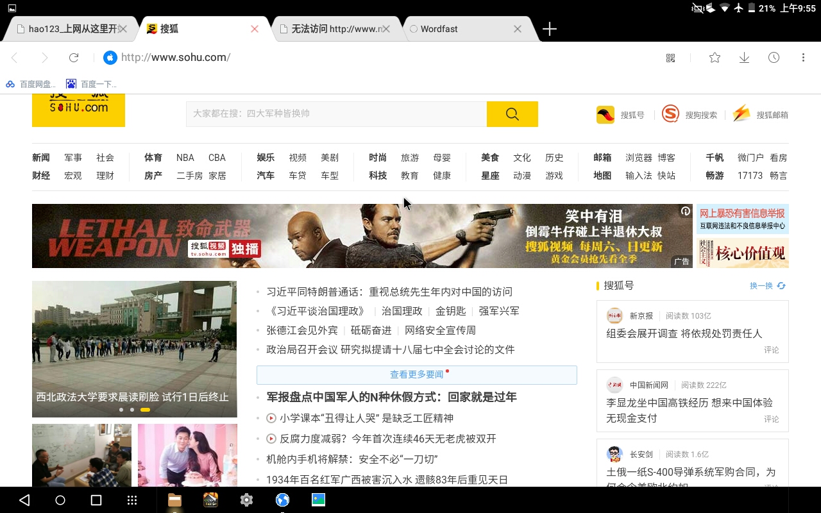Open the 地图 category link
This screenshot has height=513, width=821.
tap(602, 176)
